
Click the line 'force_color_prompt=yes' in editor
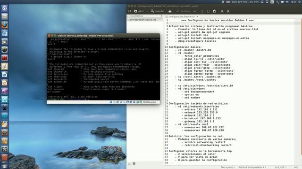(x=201, y=56)
